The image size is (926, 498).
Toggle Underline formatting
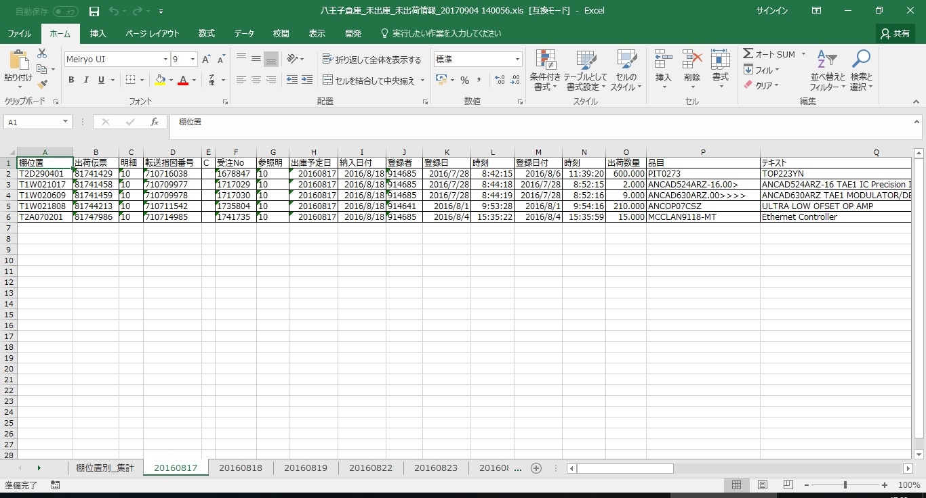pyautogui.click(x=102, y=80)
